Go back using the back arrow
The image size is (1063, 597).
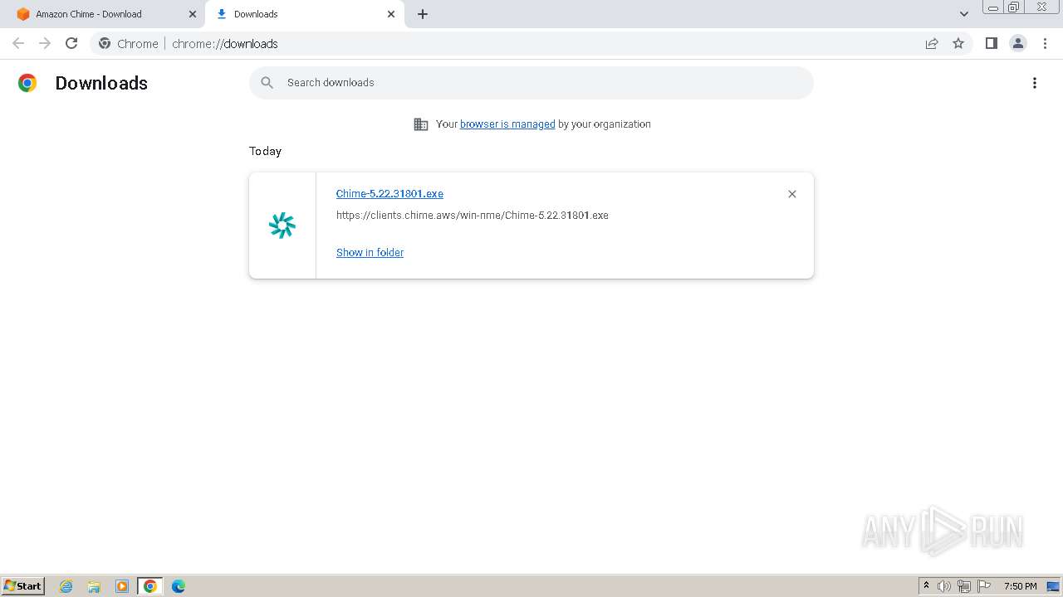pyautogui.click(x=18, y=43)
